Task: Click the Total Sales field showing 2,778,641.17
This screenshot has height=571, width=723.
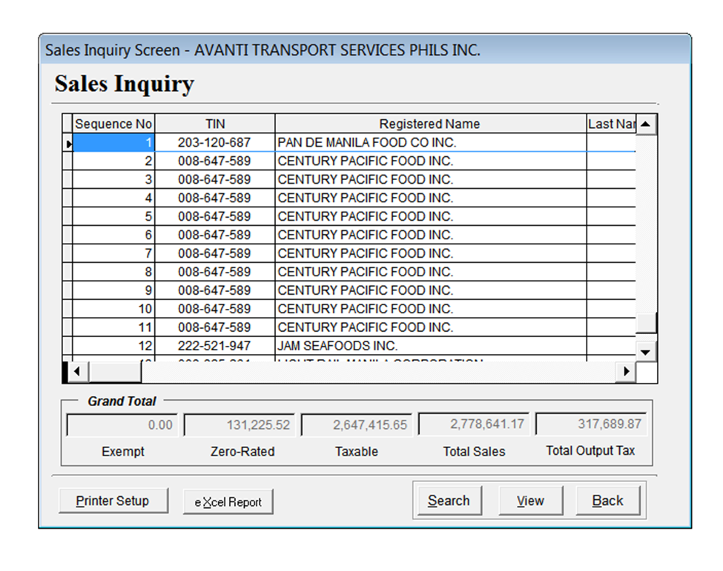Action: click(474, 424)
